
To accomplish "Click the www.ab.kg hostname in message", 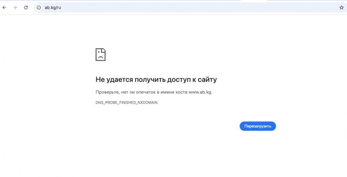I will click(200, 92).
